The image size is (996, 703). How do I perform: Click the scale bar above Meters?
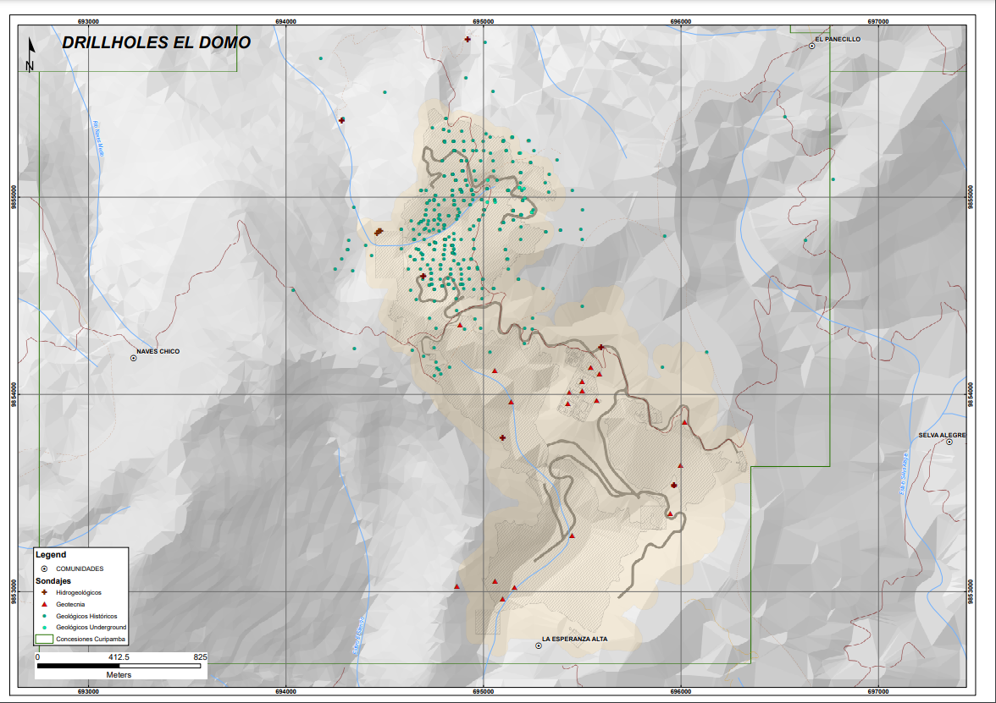click(120, 667)
